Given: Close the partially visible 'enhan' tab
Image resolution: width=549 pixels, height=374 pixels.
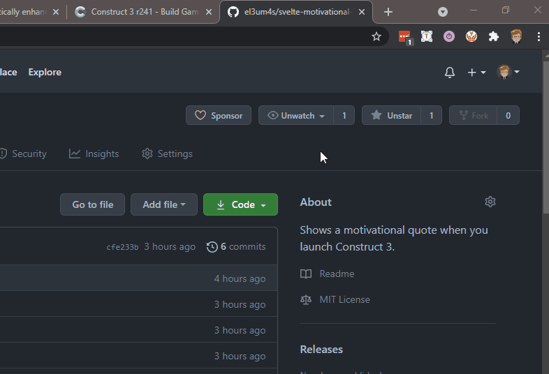Looking at the screenshot, I should click(56, 12).
